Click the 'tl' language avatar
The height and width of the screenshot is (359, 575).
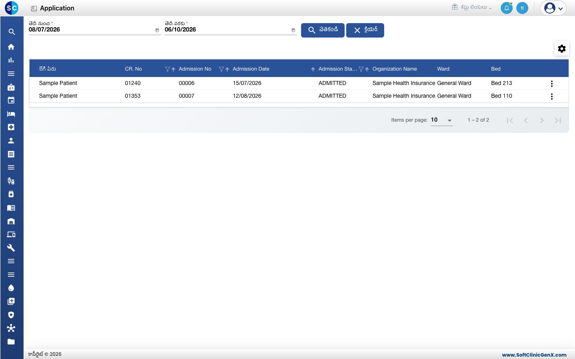tap(522, 8)
